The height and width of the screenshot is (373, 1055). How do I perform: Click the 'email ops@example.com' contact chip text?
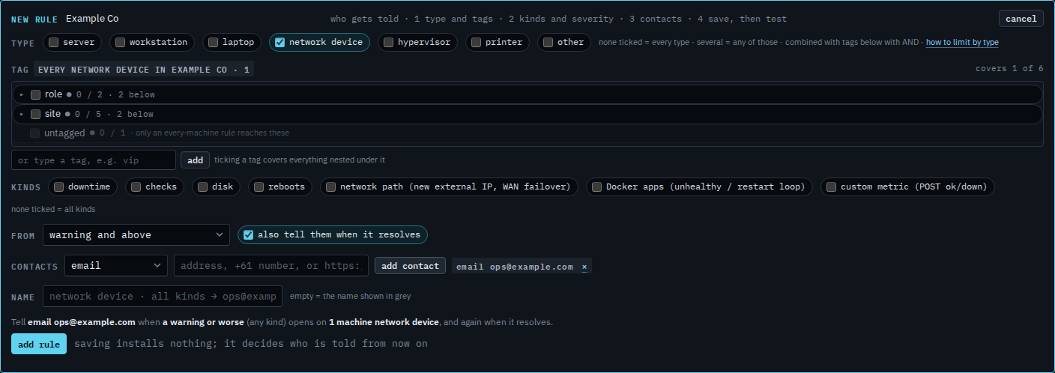click(x=515, y=267)
